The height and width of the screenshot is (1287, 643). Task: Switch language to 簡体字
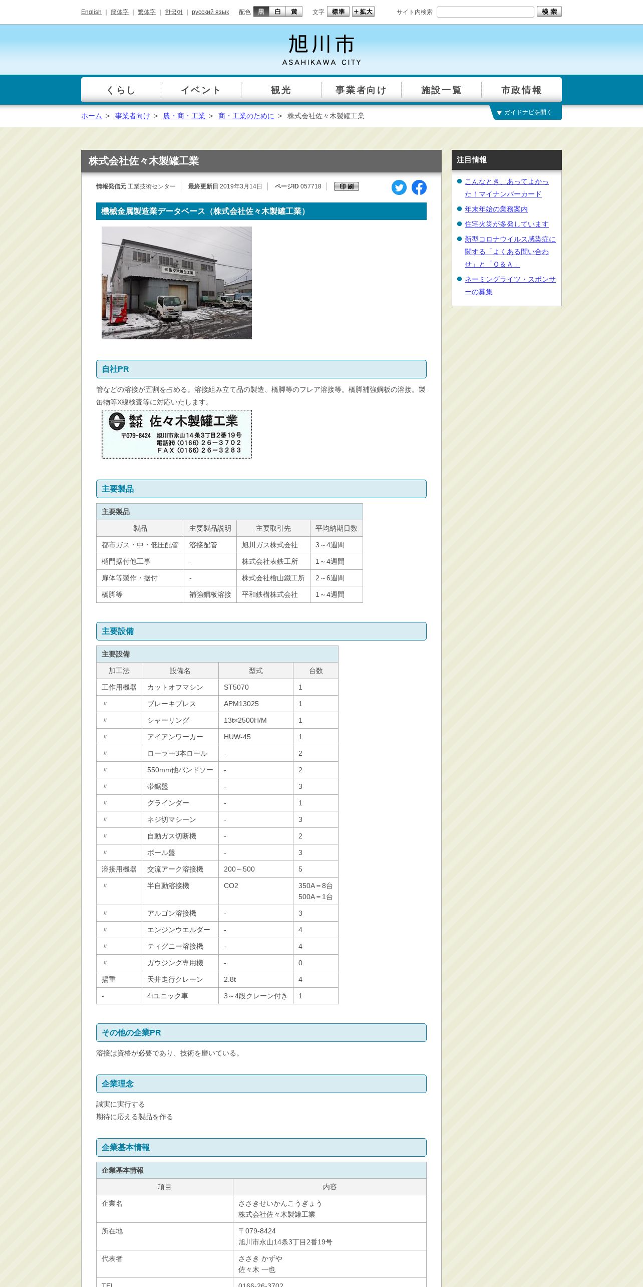point(120,12)
